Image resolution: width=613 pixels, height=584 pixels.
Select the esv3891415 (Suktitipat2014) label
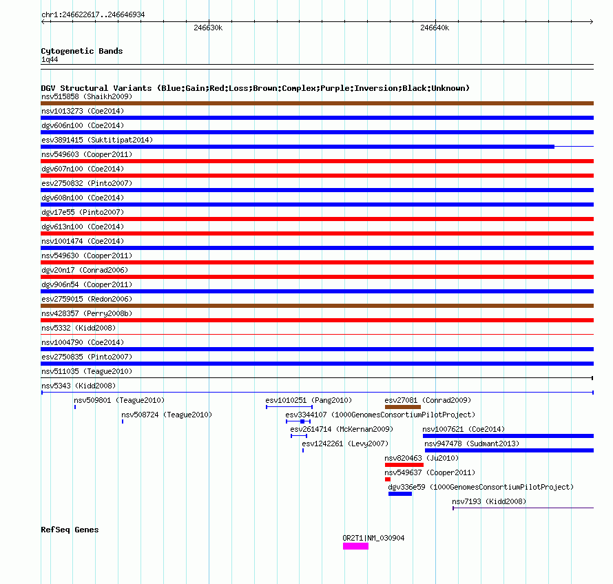click(x=97, y=140)
